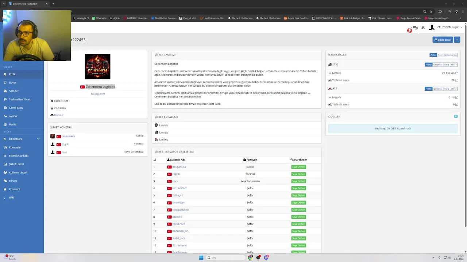467x262 pixels.
Task: Open Seyir Defteri for NO1AGONY
Action: (298, 188)
